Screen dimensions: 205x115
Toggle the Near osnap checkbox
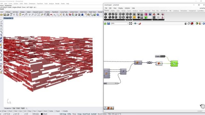2,111
